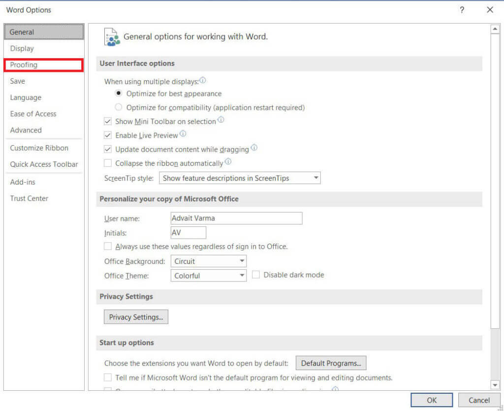Click the Default Programs... button

click(331, 363)
